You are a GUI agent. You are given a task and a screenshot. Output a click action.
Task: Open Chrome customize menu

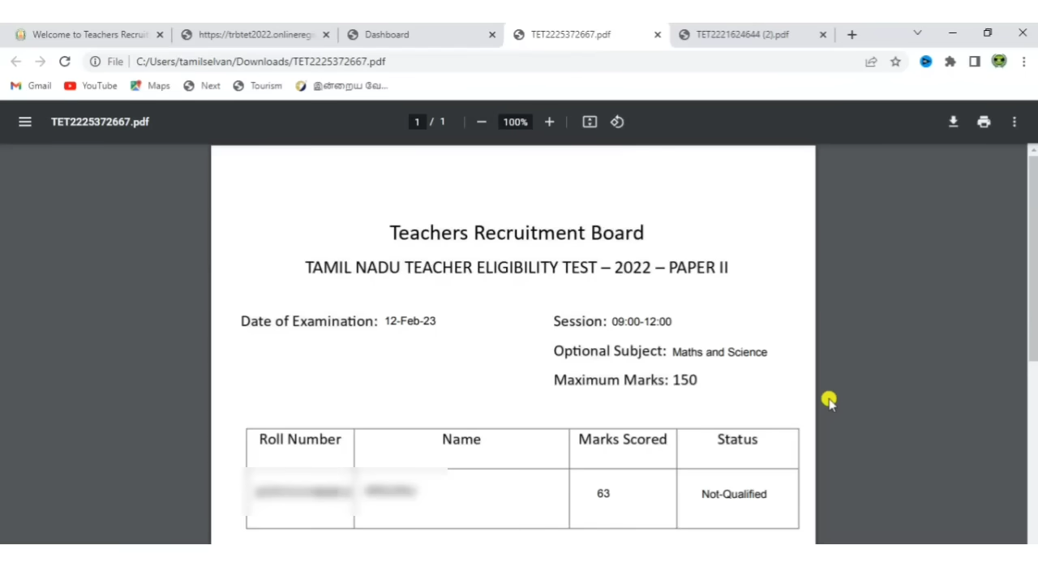tap(1023, 62)
